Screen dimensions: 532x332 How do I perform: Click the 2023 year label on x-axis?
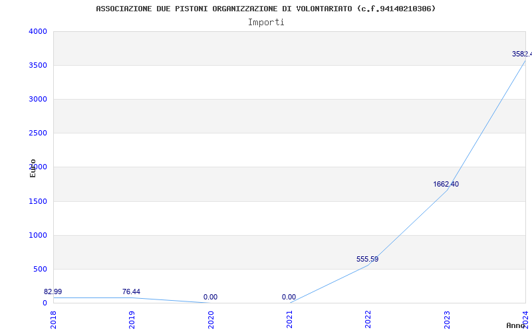(446, 318)
